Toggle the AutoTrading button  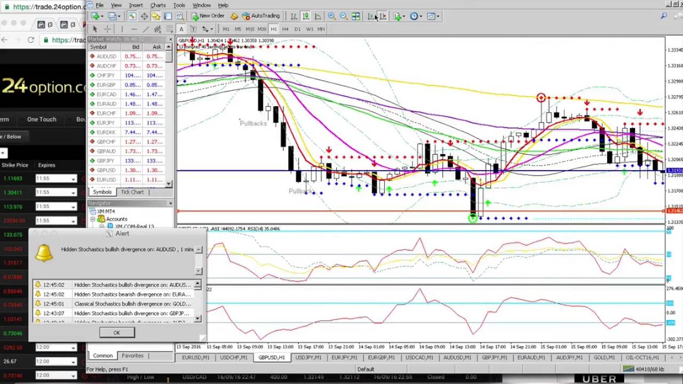(261, 16)
